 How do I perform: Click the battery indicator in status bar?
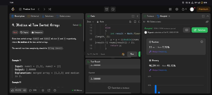point(204,3)
